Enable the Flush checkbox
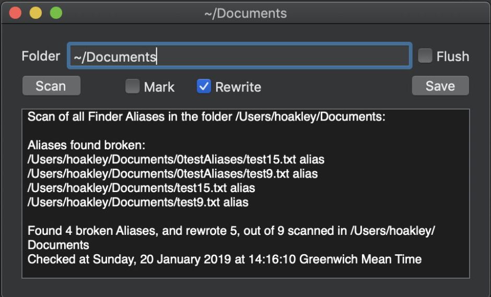491x297 pixels. [x=425, y=56]
